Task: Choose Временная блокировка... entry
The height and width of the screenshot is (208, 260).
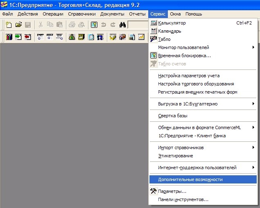Action: tap(203, 56)
